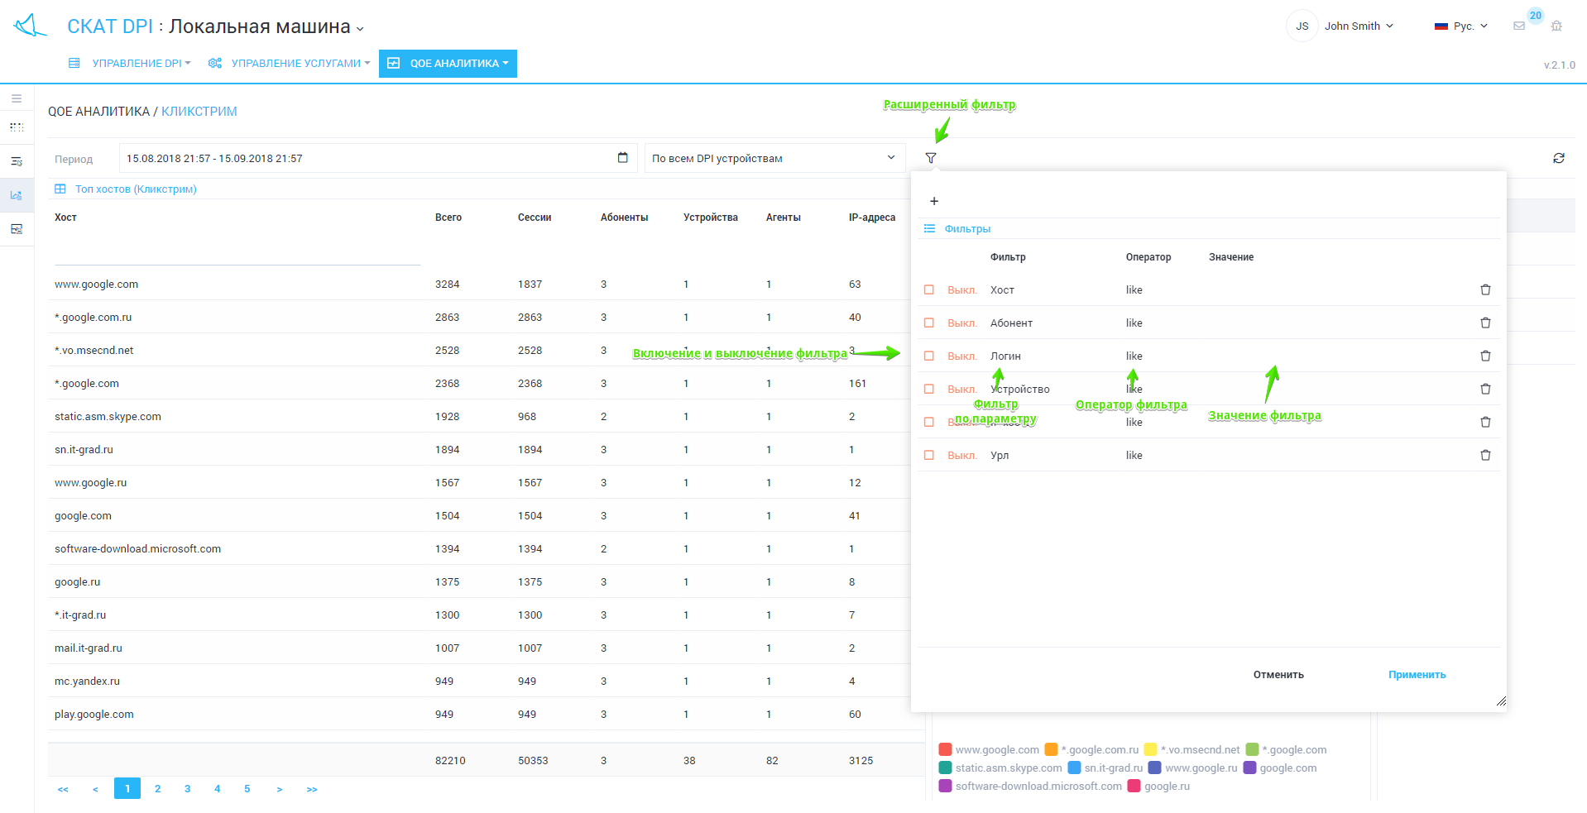1587x813 pixels.
Task: Delete the Хост filter with trash icon
Action: (1485, 290)
